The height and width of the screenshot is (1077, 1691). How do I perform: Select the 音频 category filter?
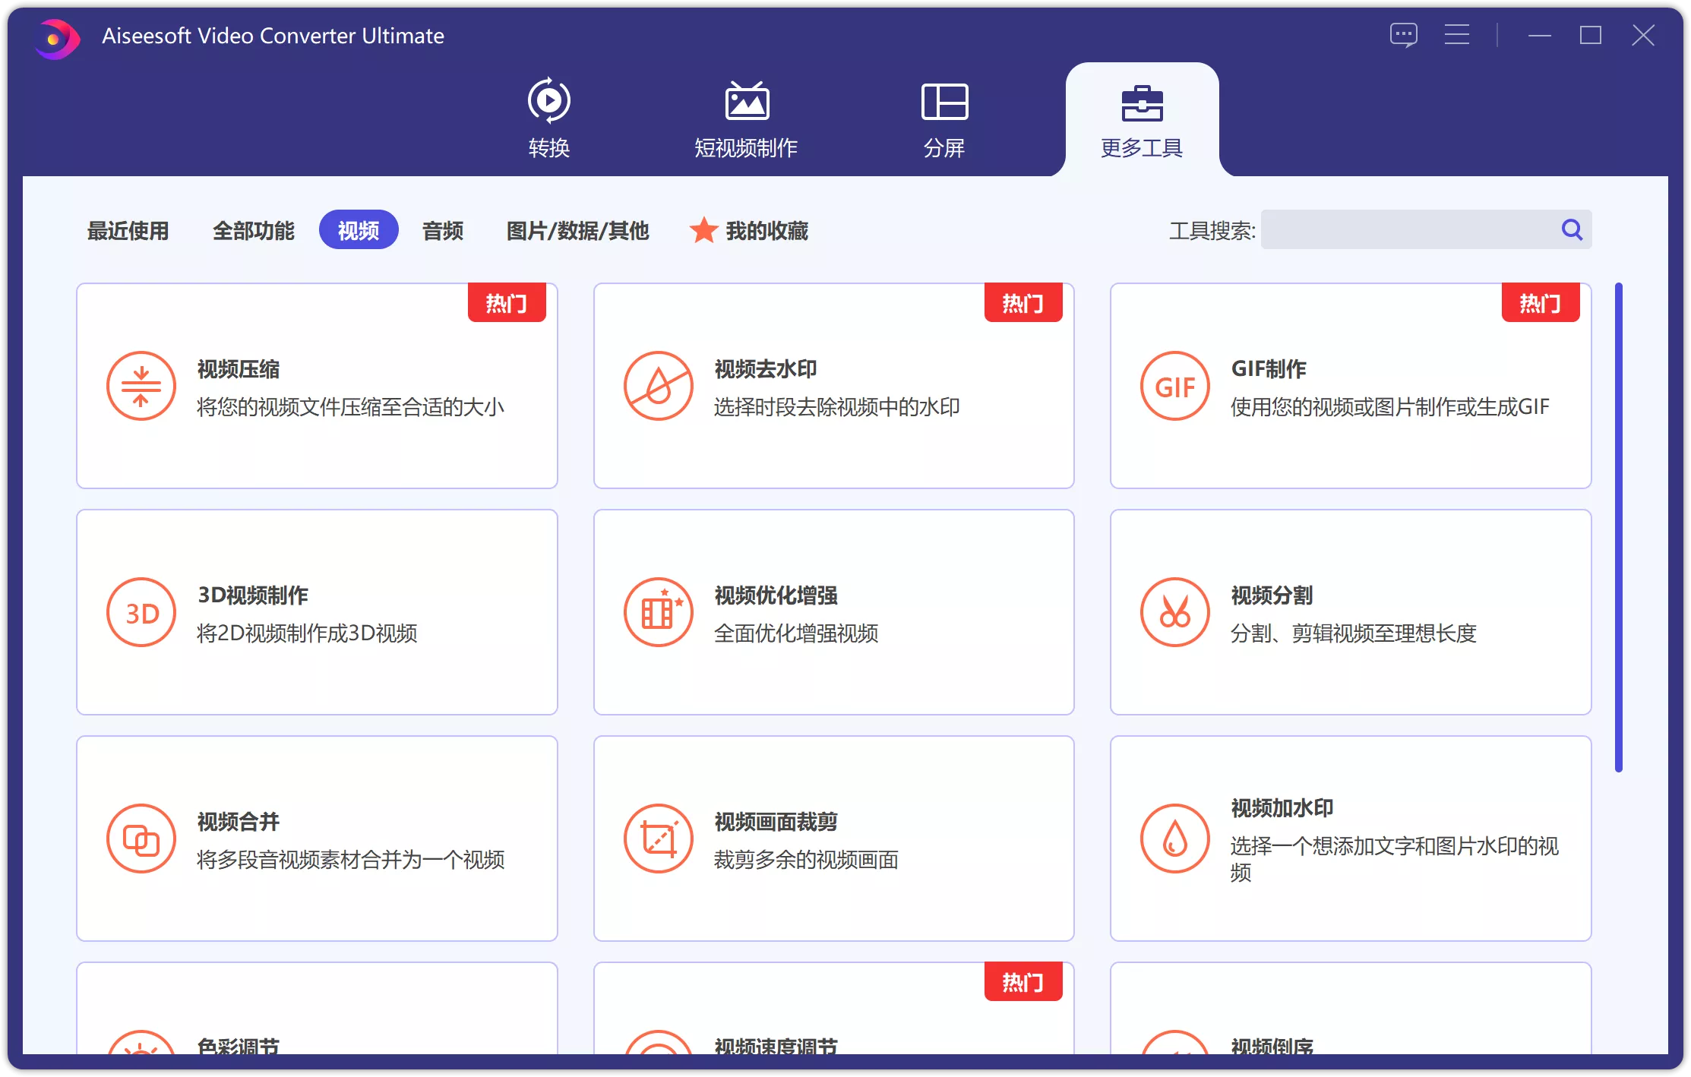443,230
